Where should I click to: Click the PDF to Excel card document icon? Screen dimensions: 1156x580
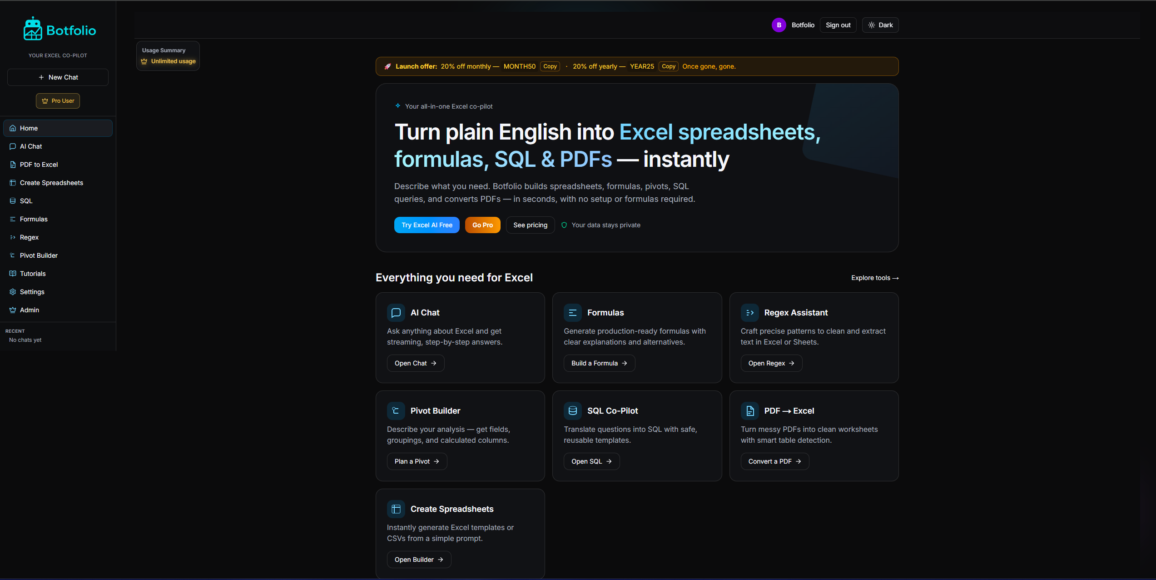point(749,411)
